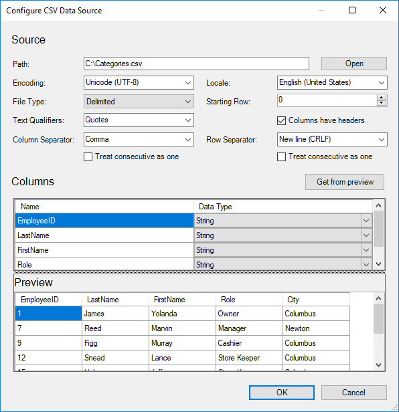The width and height of the screenshot is (399, 412).
Task: Select the Role column name row
Action: [x=104, y=264]
